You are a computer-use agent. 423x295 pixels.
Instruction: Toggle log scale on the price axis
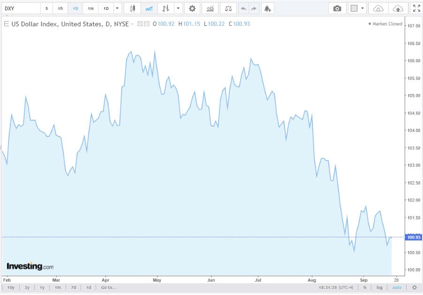tap(379, 287)
